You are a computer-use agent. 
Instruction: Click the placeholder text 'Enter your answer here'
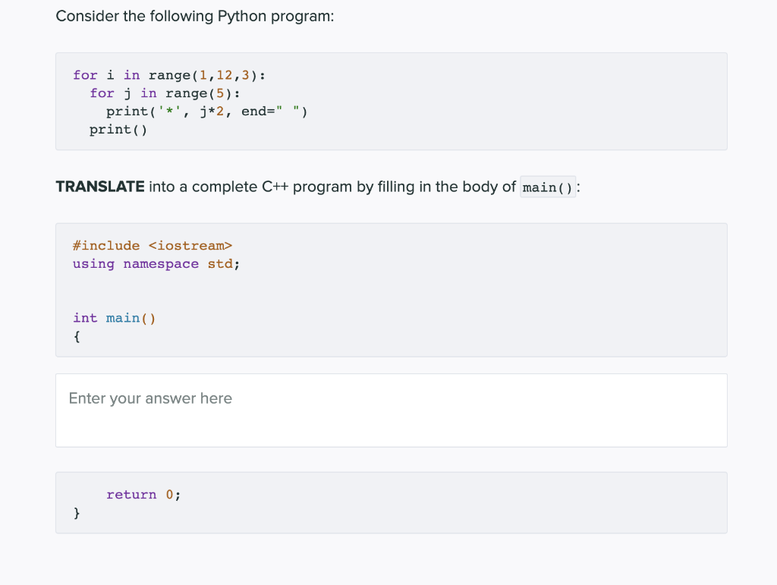point(150,398)
